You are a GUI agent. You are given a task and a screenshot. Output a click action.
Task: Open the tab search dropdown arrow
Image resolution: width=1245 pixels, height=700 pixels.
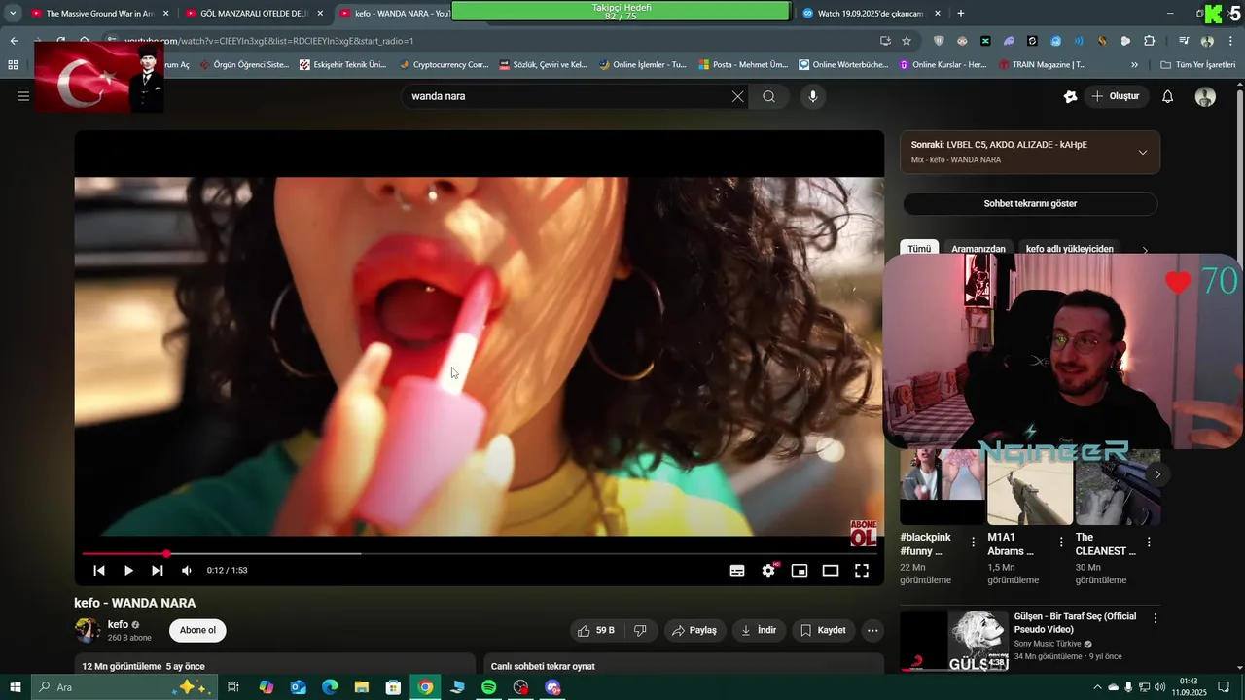point(13,14)
